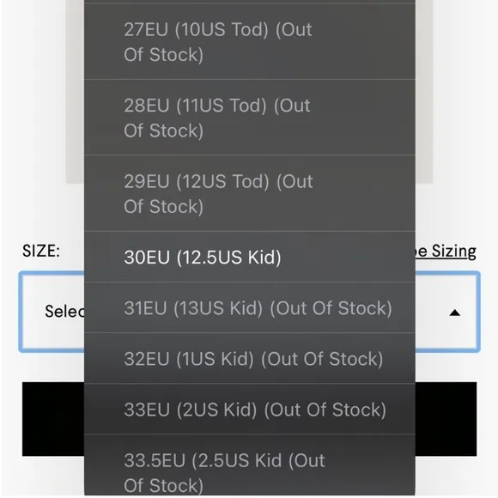Choose the 27EU (10US Tod) option
498x498 pixels.
click(250, 41)
